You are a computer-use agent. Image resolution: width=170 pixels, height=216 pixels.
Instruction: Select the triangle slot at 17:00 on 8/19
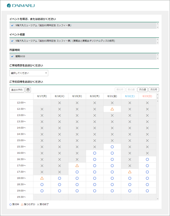(77, 166)
